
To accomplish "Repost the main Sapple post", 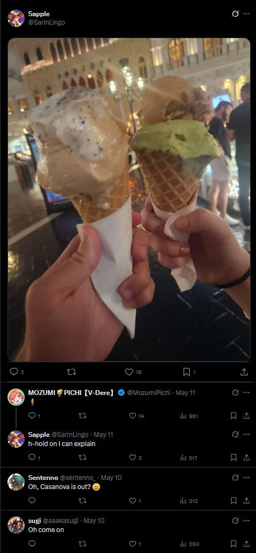I will tap(72, 372).
